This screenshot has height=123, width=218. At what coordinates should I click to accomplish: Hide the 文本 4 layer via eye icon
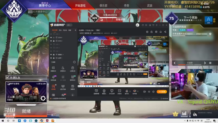tap(51, 41)
